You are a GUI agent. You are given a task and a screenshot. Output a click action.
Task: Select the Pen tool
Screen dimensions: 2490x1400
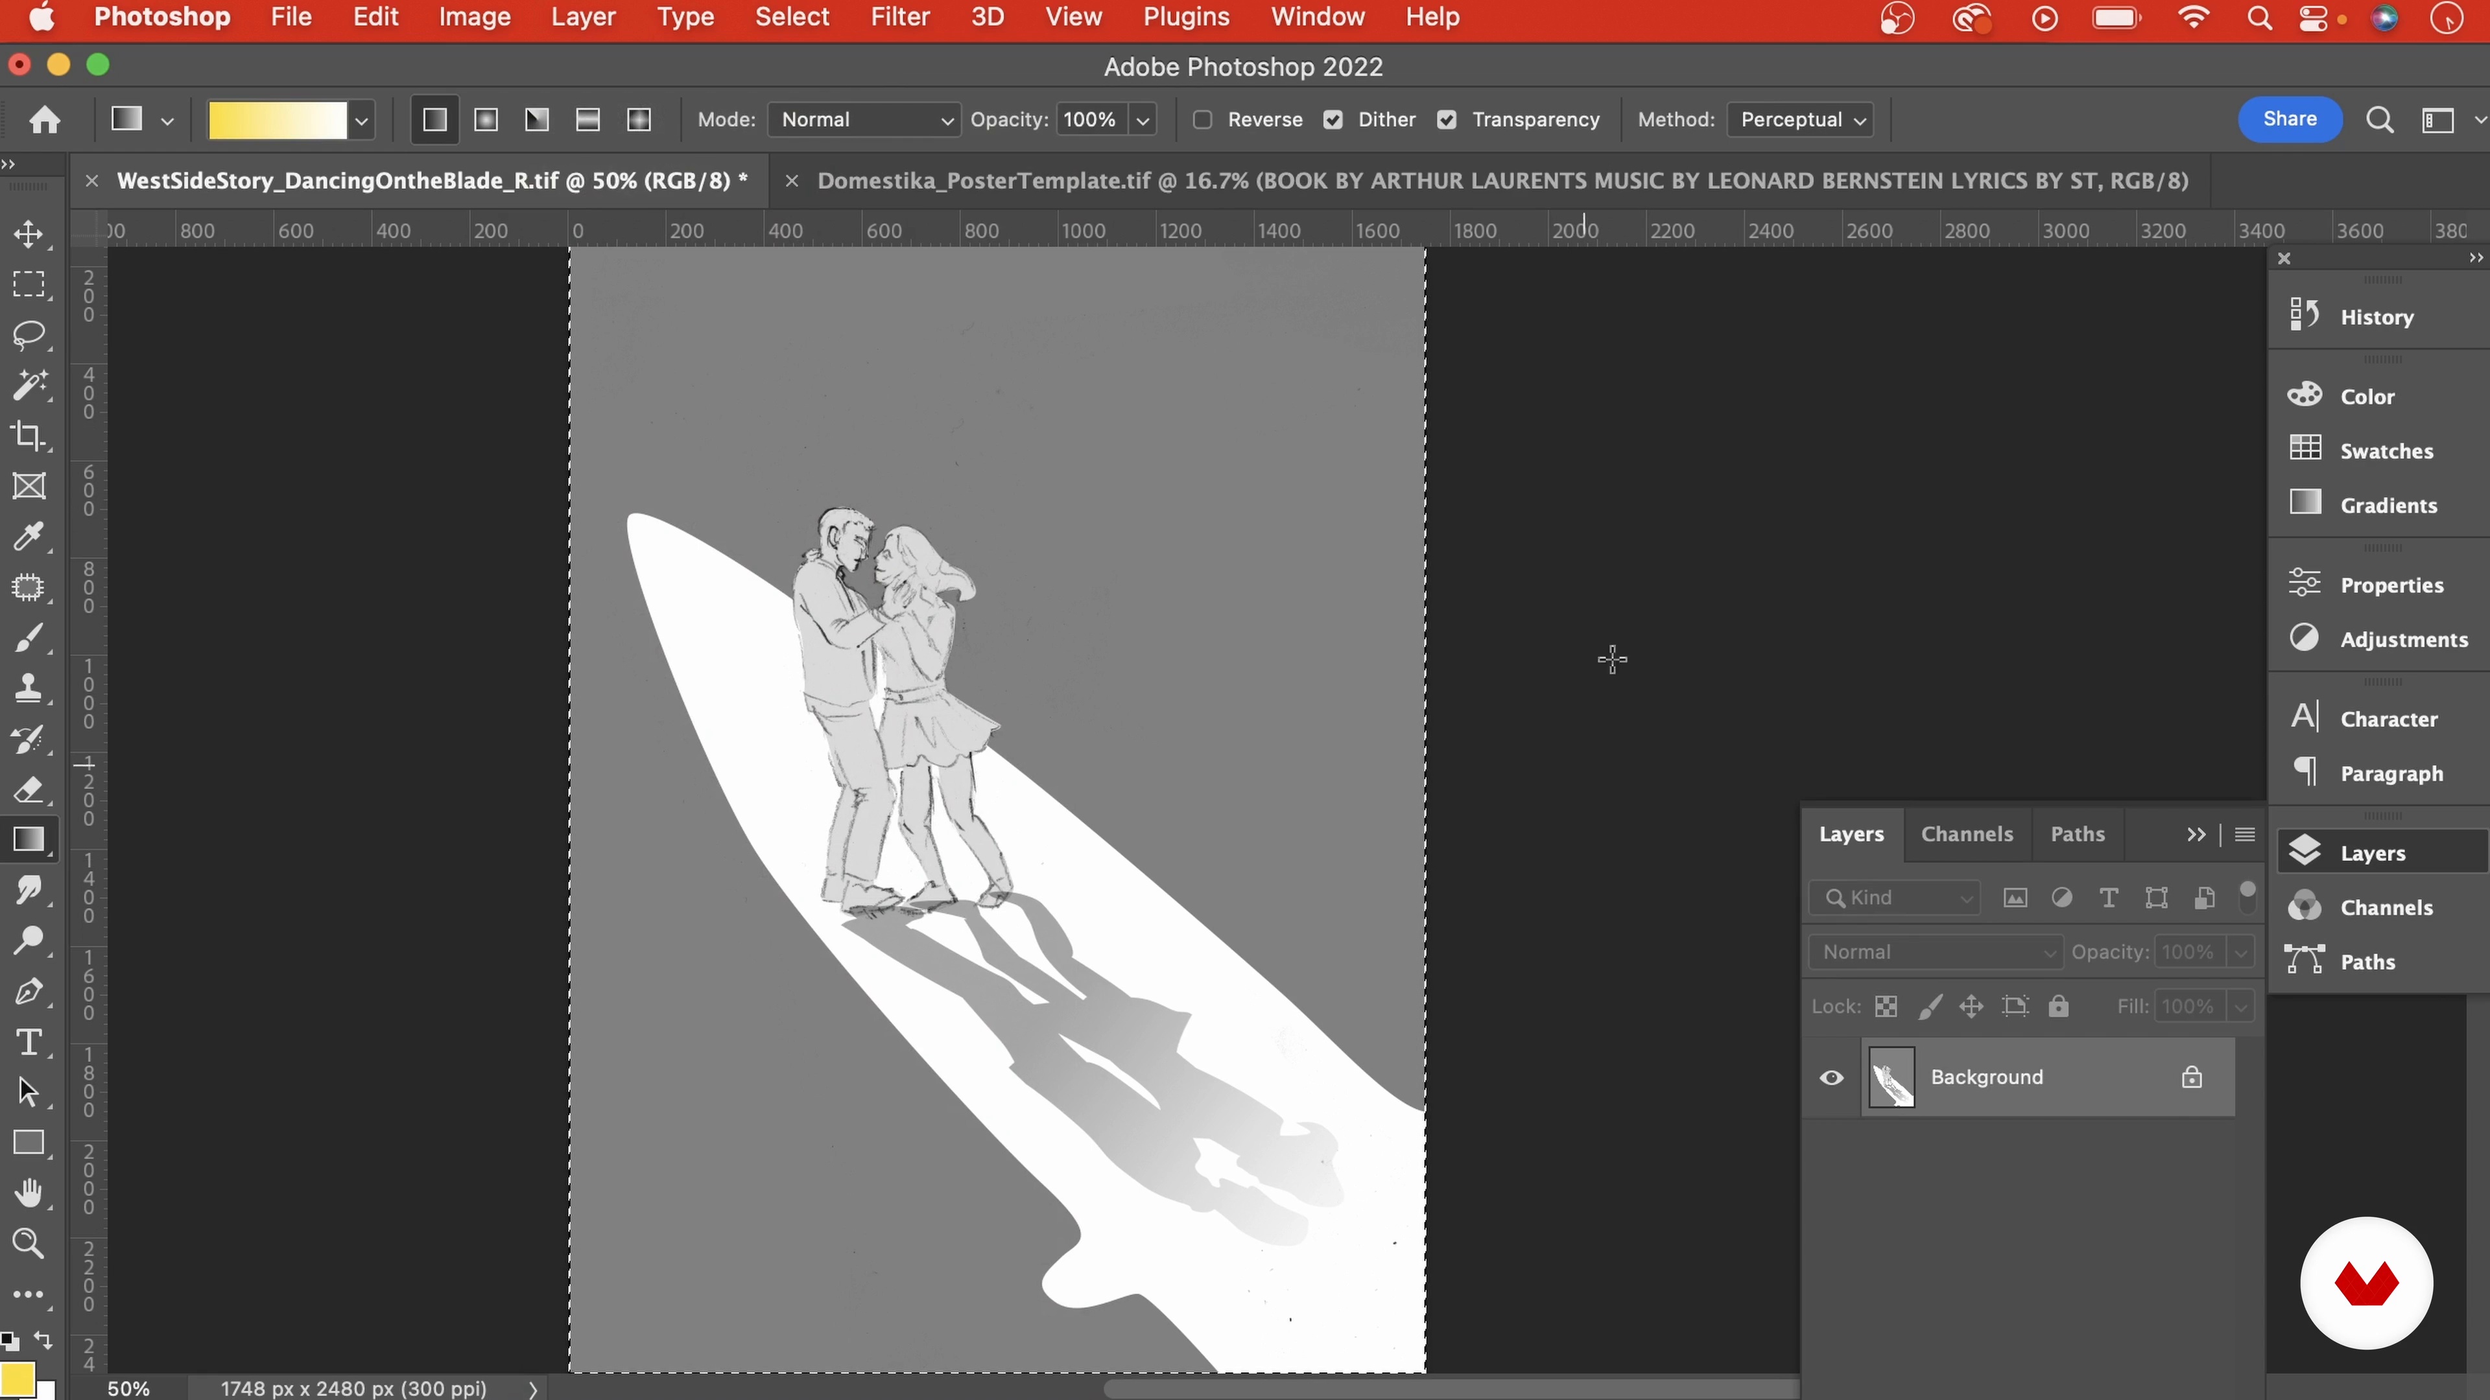coord(28,991)
